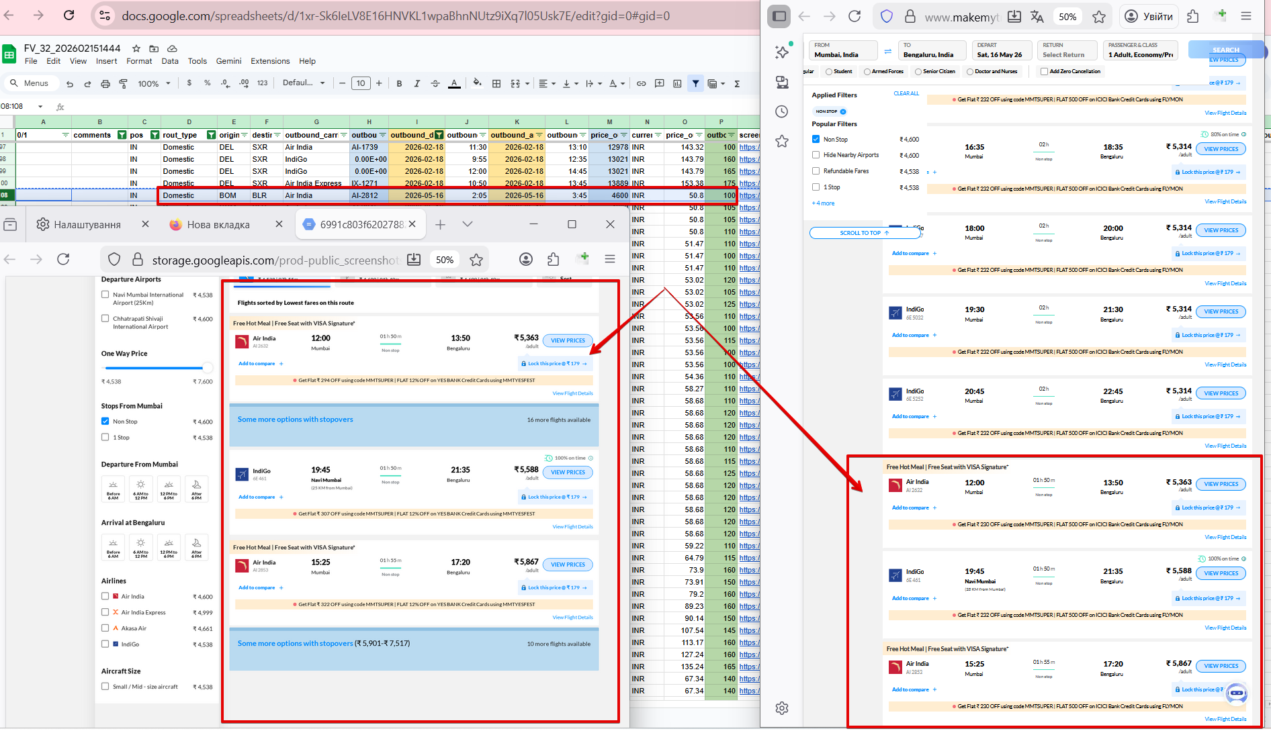Click the insert link icon
Image resolution: width=1271 pixels, height=731 pixels.
642,83
